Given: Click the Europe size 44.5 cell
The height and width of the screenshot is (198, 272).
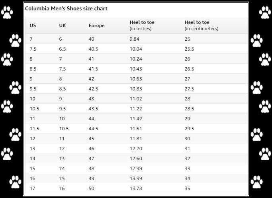Looking at the screenshot, I should [x=94, y=129].
